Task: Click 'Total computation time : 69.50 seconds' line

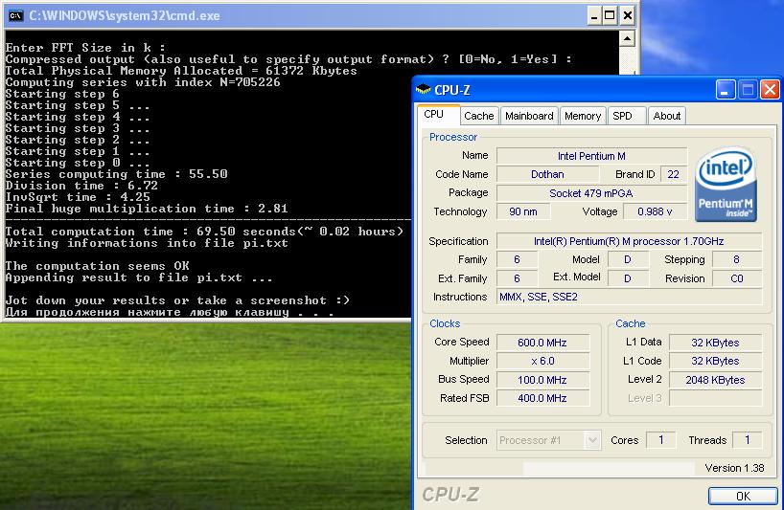Action: click(x=204, y=232)
